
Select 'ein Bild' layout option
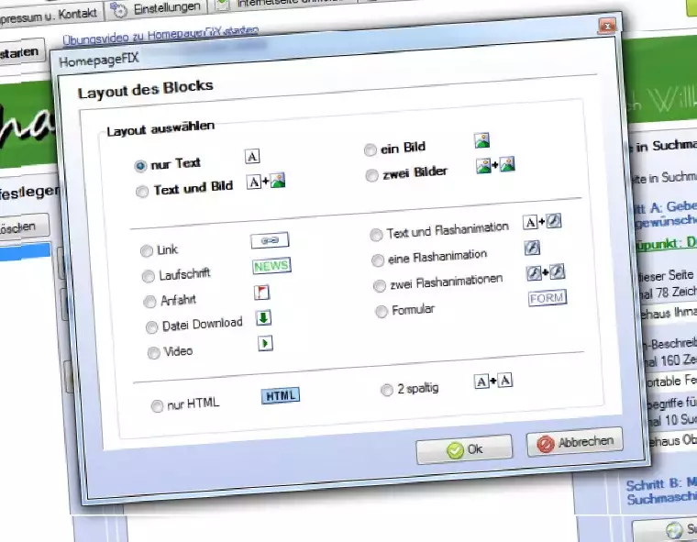371,150
